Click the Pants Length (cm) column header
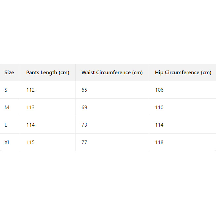 (47, 73)
